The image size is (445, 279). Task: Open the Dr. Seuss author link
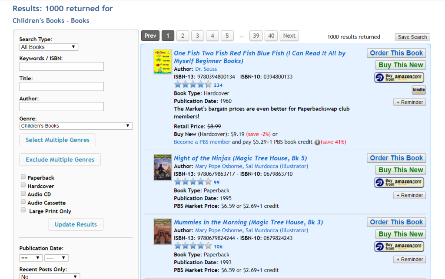[206, 69]
